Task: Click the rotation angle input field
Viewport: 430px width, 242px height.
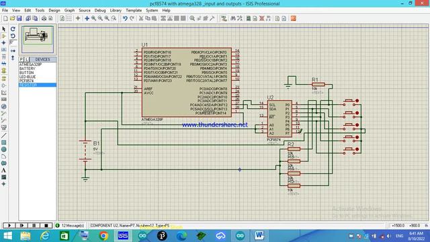Action: [13, 43]
